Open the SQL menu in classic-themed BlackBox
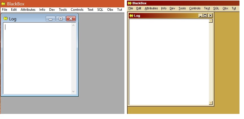The width and height of the screenshot is (244, 119). [x=216, y=8]
